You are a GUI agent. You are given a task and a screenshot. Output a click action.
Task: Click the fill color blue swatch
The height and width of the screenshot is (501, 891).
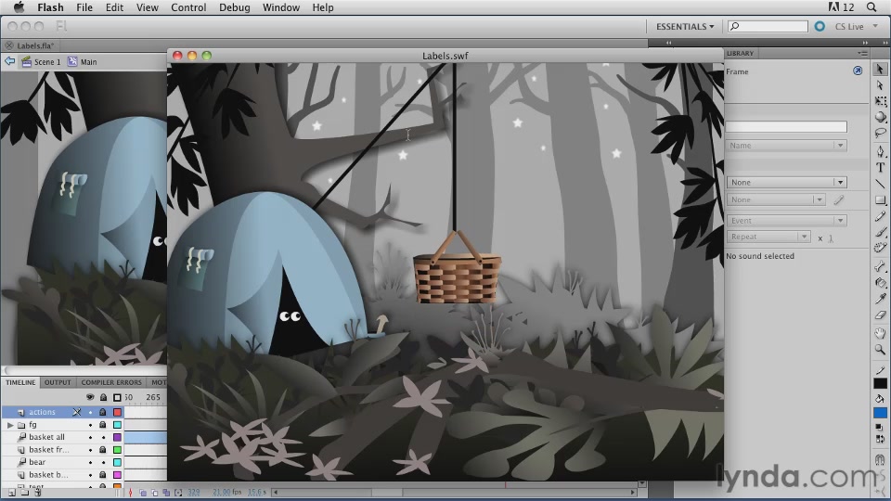(x=880, y=412)
